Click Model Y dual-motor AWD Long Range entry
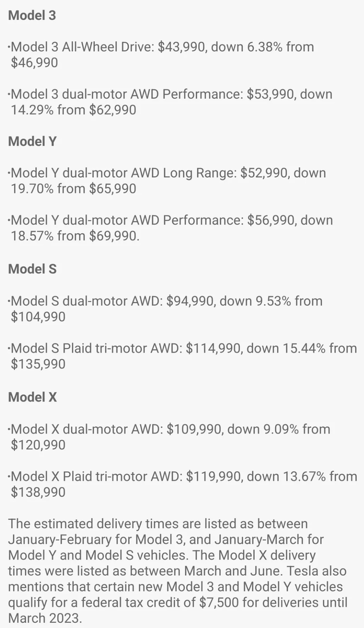 coord(167,181)
